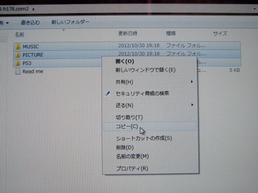Sort by the 種類 column header
This screenshot has height=193, width=258.
[171, 33]
